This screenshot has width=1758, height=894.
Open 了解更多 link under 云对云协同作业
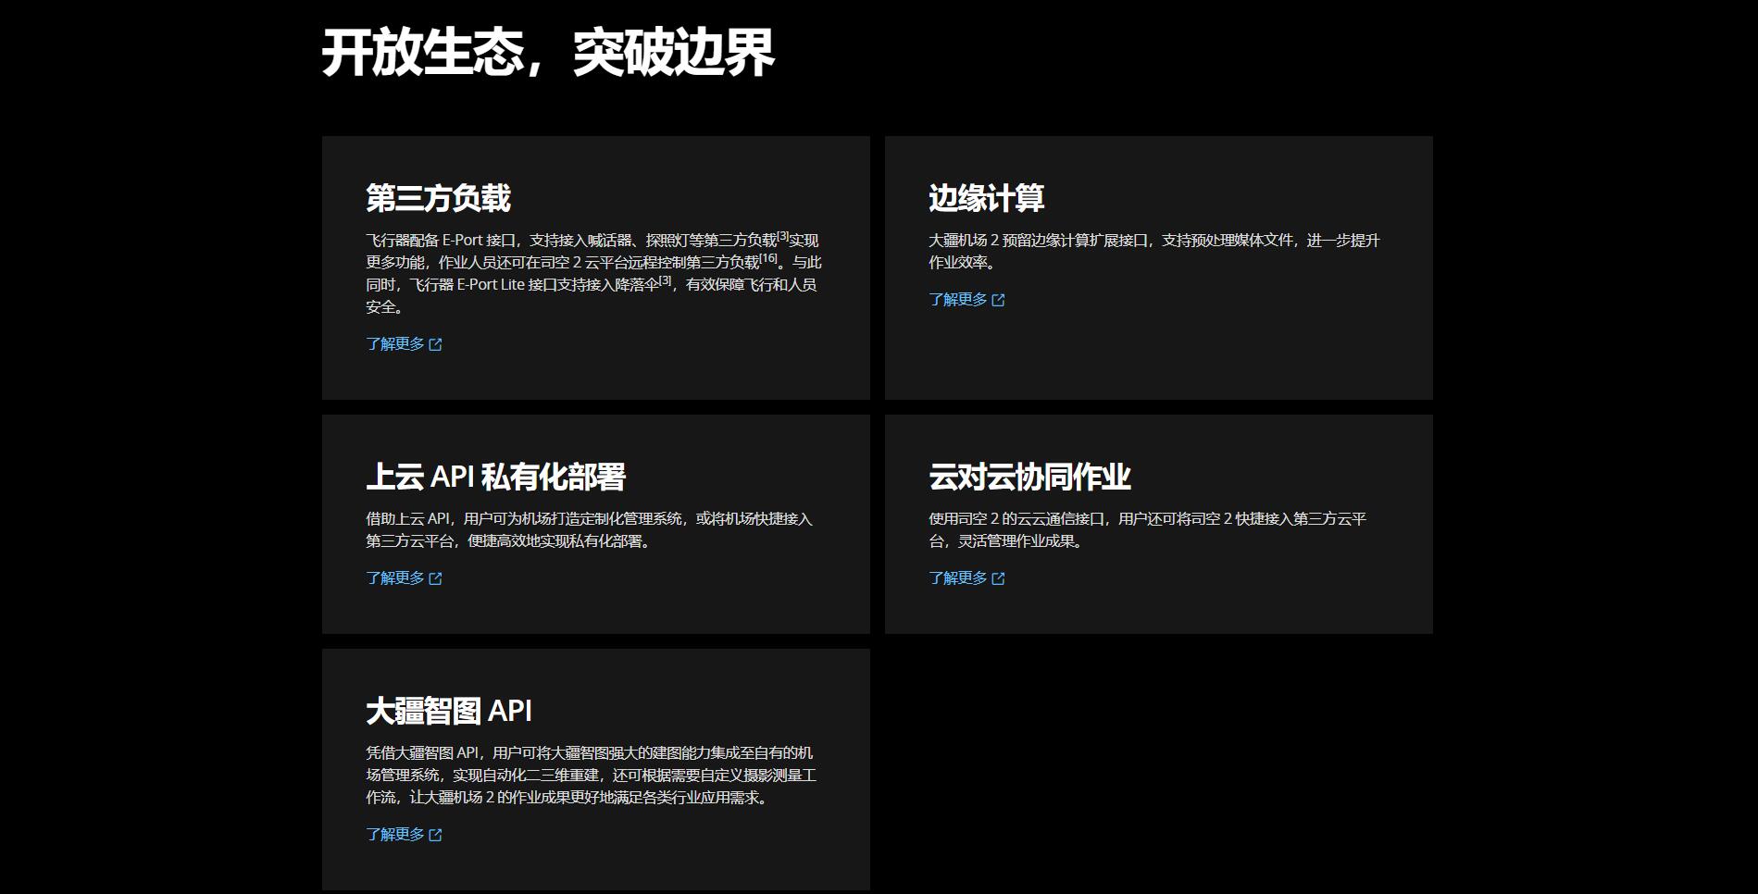(966, 578)
